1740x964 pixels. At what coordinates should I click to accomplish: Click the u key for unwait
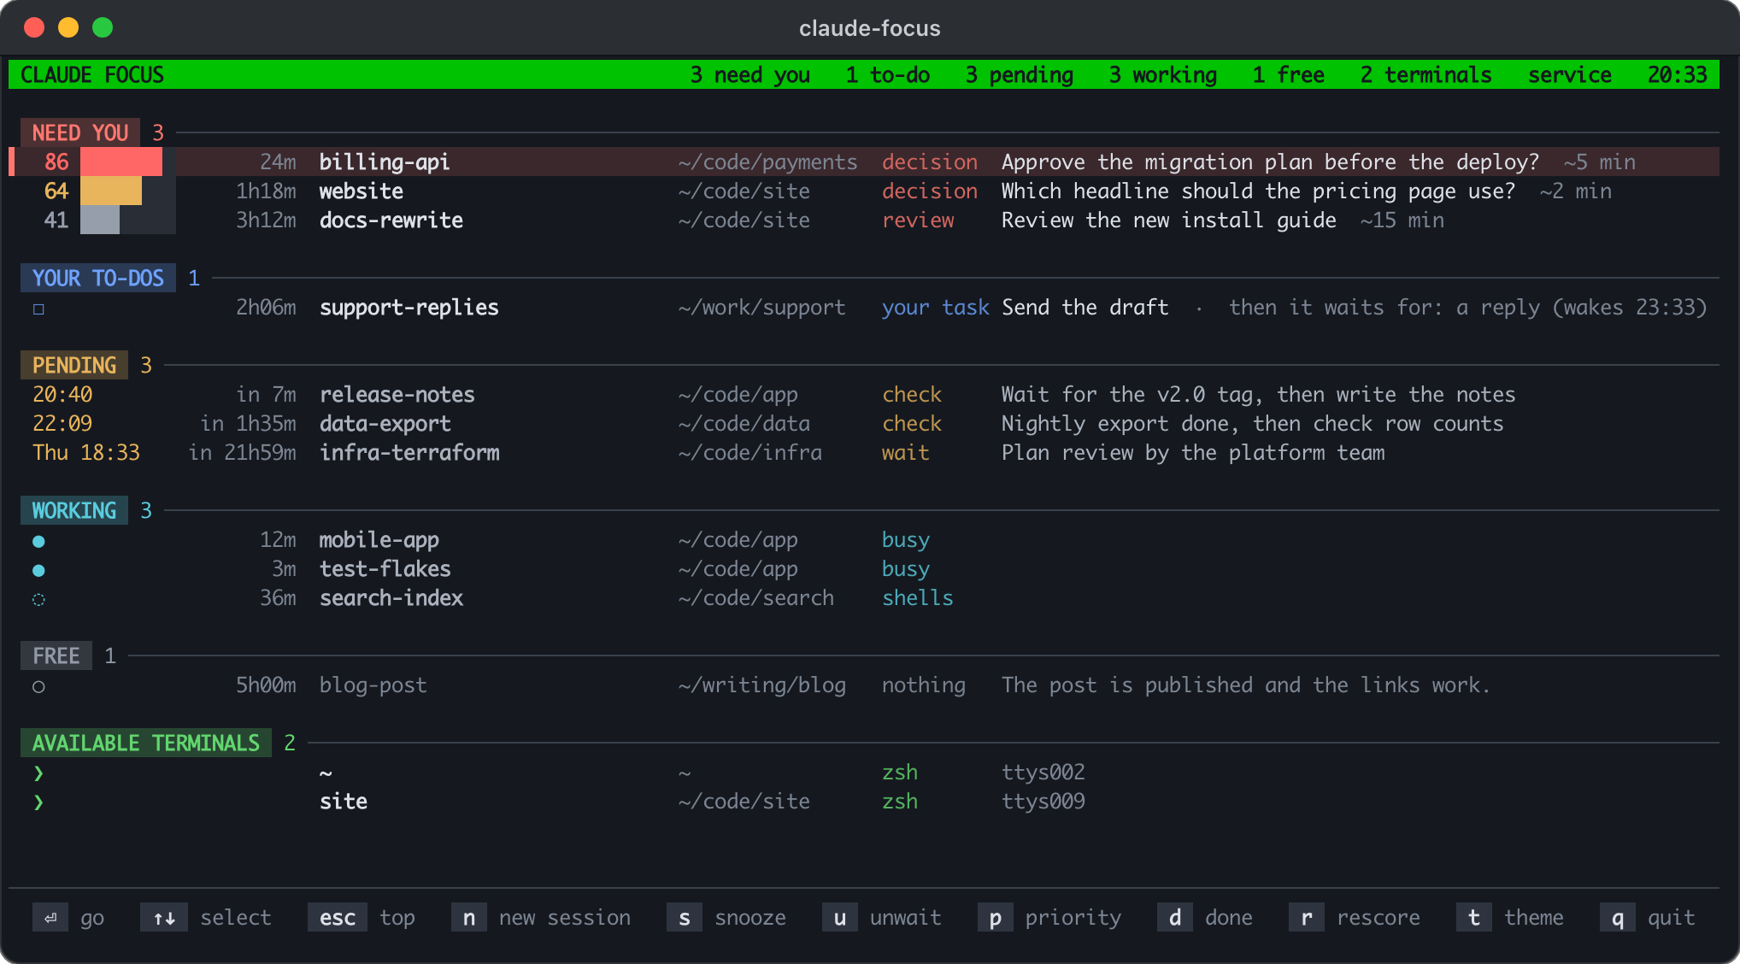click(840, 917)
